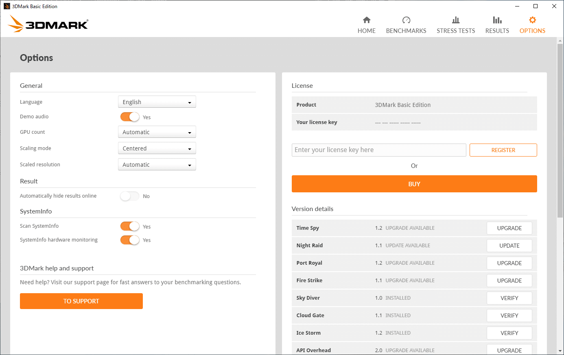Click the 'Your license key' label

point(317,122)
